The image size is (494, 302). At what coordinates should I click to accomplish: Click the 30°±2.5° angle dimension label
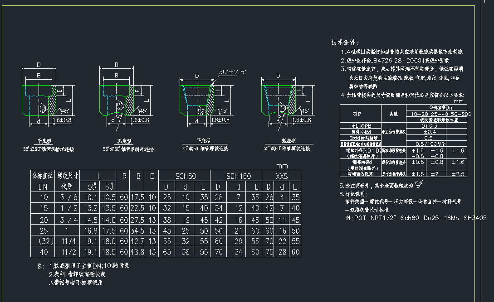coord(232,72)
